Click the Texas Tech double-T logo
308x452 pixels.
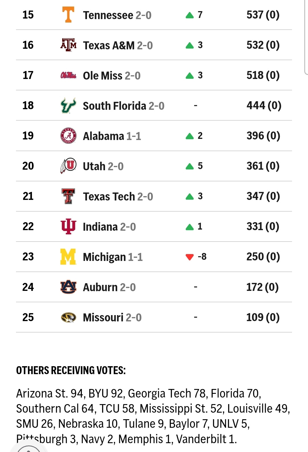point(68,196)
